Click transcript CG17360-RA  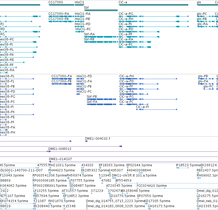[x=61, y=16]
